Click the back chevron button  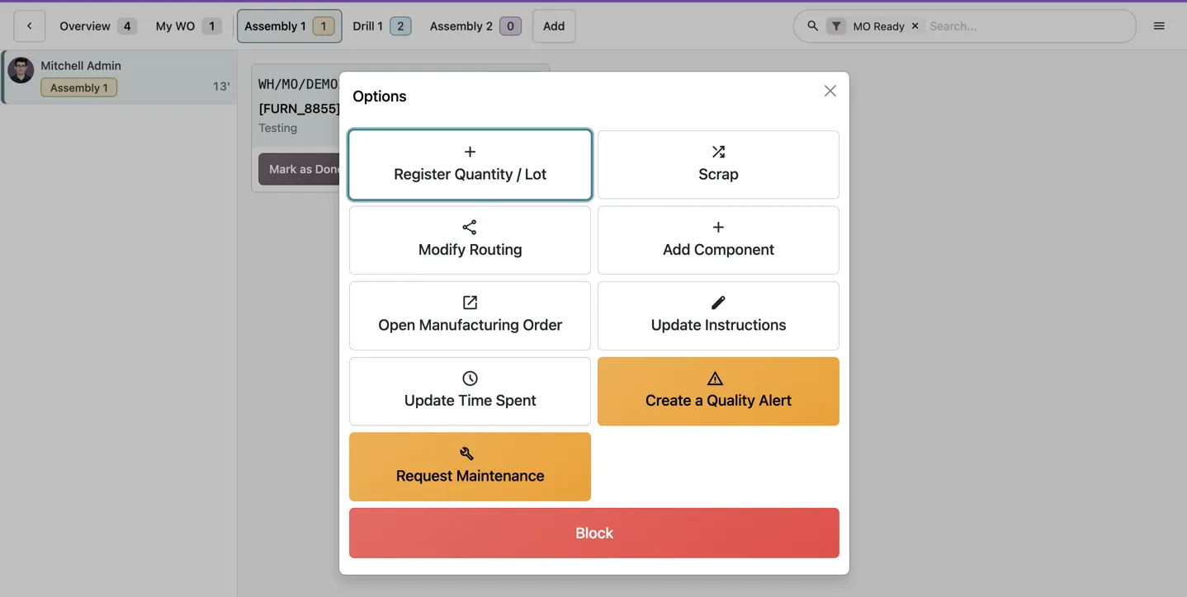tap(30, 26)
